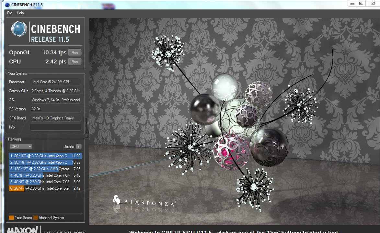The width and height of the screenshot is (380, 233).
Task: Open the CPU ranking dropdown
Action: [21, 147]
